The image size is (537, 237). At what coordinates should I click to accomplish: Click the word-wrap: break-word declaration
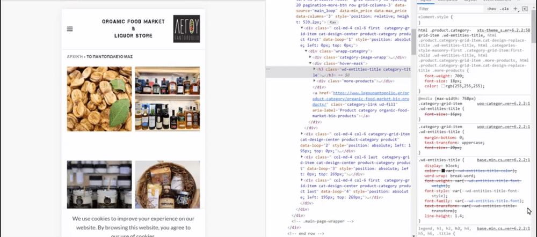[450, 176]
